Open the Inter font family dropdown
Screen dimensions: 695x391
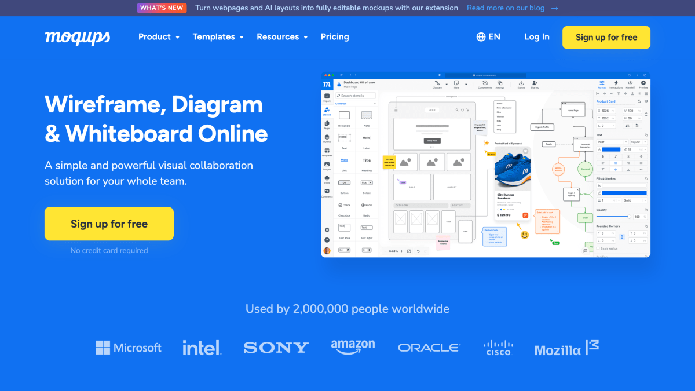coord(612,142)
